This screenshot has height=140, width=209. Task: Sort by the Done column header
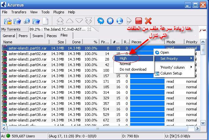click(x=74, y=42)
